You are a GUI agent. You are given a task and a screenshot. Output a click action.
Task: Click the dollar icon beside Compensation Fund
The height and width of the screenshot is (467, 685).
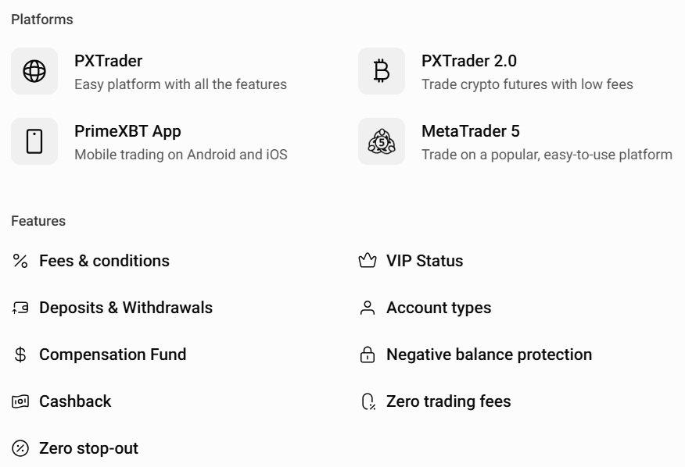pyautogui.click(x=20, y=355)
